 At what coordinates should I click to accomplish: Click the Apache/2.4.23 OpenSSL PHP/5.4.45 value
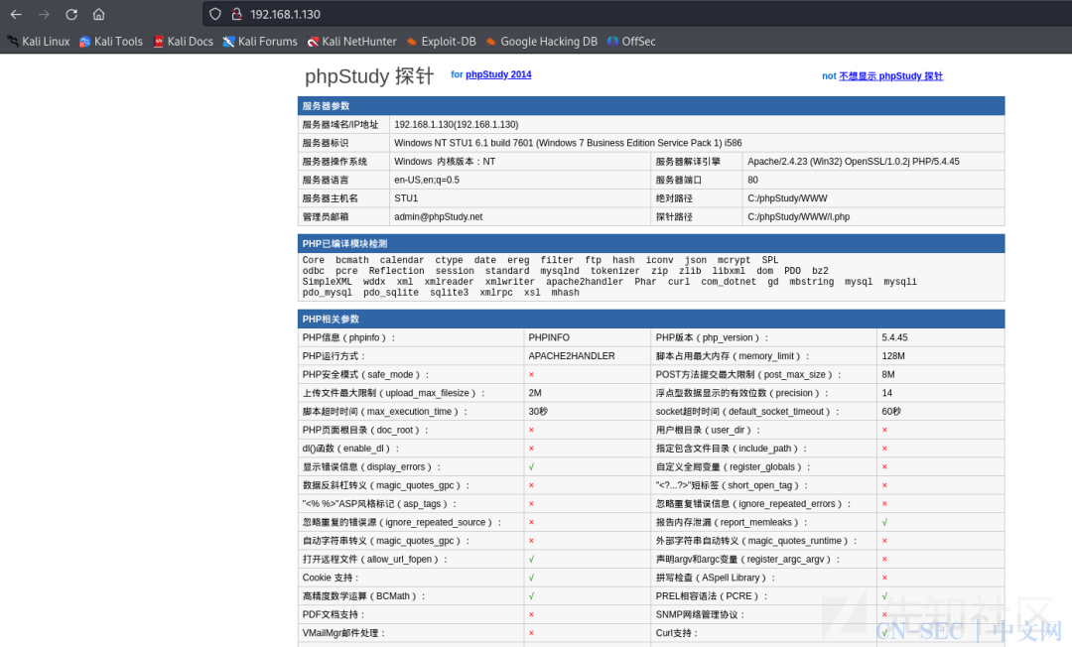(854, 161)
